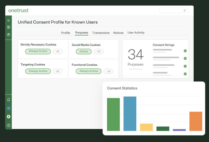Click v1 badge for Social Media Cookies
Screen dimensions: 209x142
coord(99,51)
